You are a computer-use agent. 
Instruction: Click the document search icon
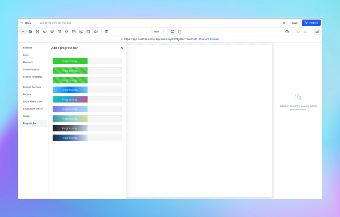coord(81,32)
